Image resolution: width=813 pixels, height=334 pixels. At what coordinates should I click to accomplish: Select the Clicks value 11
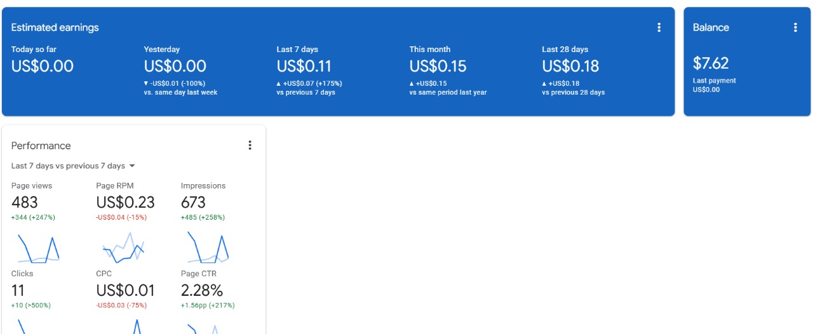tap(18, 291)
